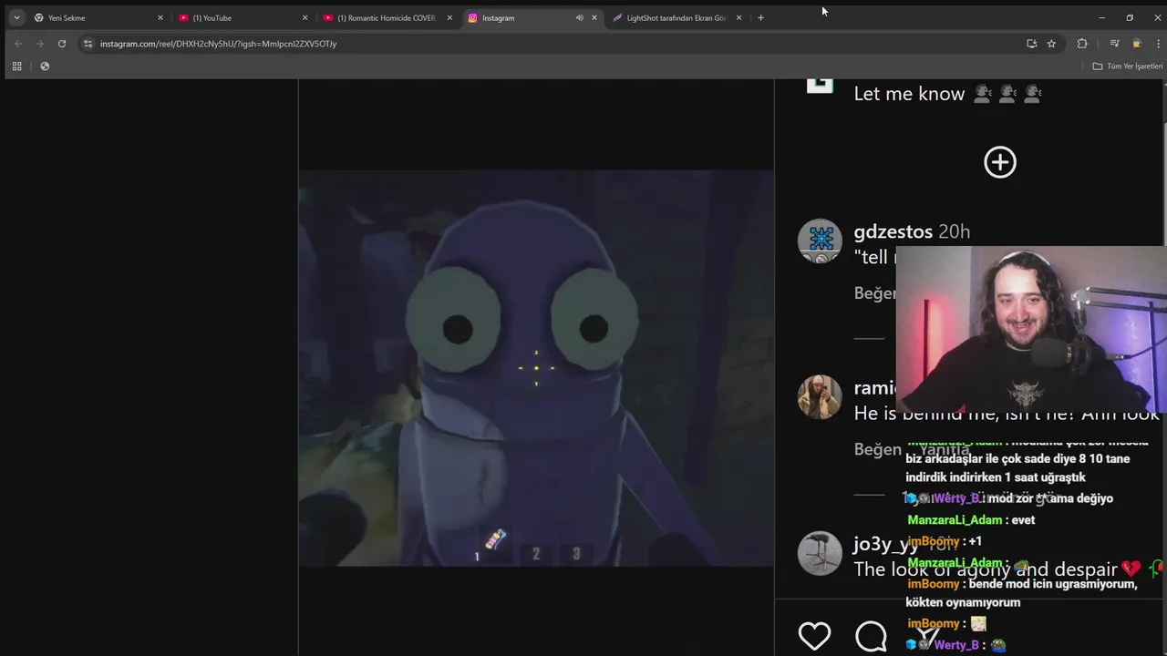
Task: Open the Tüm Yer İşaretleri folder
Action: pyautogui.click(x=1128, y=67)
